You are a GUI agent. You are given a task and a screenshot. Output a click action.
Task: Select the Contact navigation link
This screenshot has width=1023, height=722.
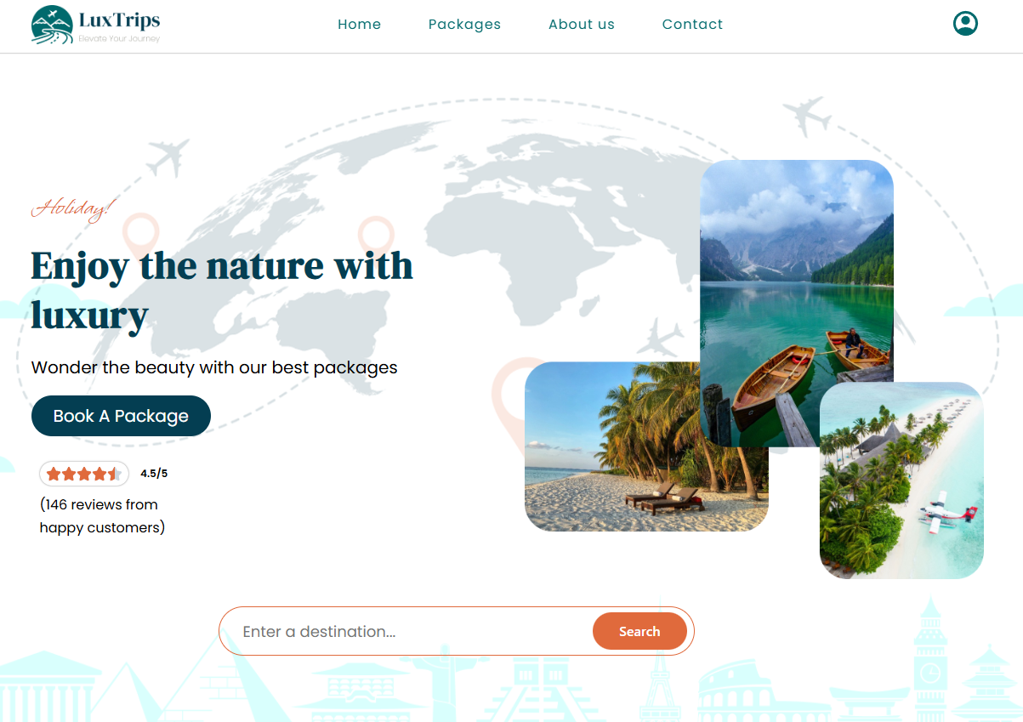coord(692,25)
